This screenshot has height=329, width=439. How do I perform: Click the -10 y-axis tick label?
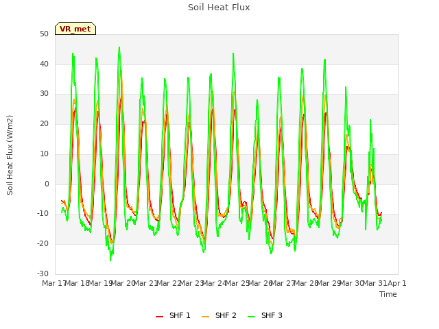43,213
